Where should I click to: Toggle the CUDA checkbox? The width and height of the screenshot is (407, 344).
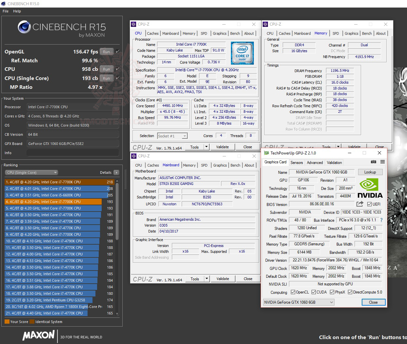pyautogui.click(x=314, y=292)
